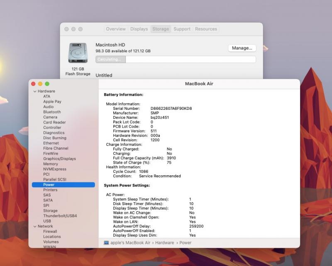Open the Displays tab
The width and height of the screenshot is (332, 266).
139,29
